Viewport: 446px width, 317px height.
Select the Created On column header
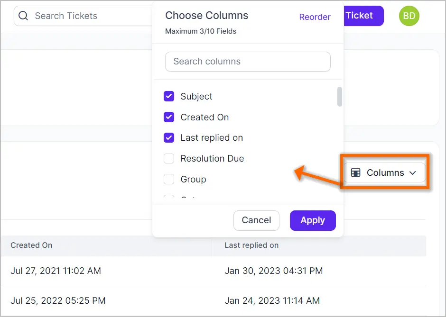(31, 245)
